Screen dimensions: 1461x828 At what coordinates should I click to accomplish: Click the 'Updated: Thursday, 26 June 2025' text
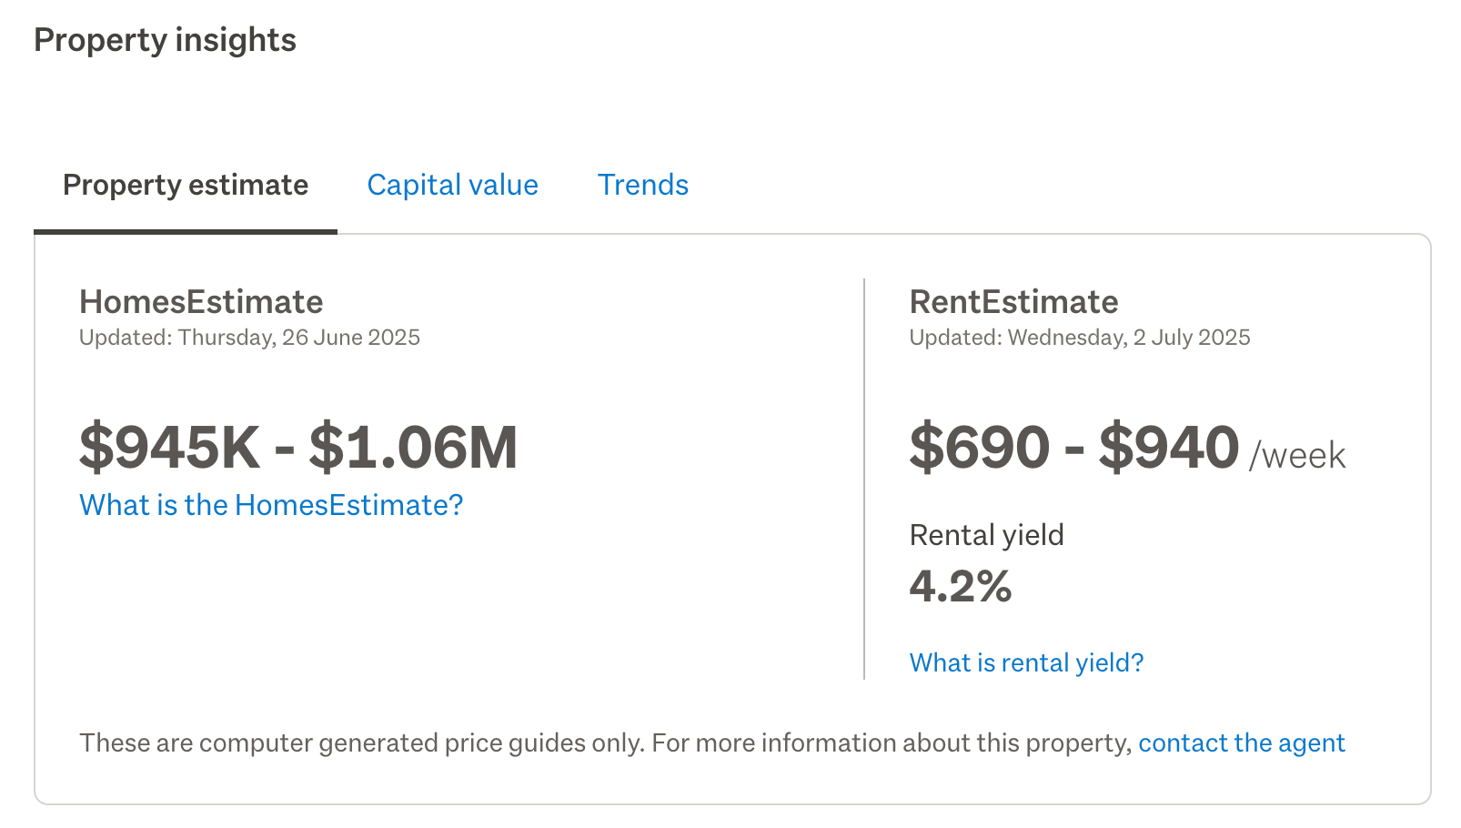pyautogui.click(x=249, y=338)
